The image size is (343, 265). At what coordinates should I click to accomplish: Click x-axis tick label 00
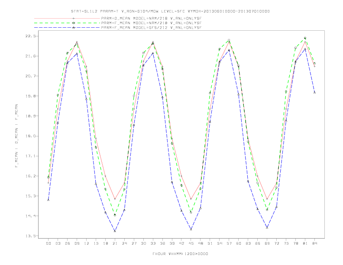pyautogui.click(x=49, y=243)
